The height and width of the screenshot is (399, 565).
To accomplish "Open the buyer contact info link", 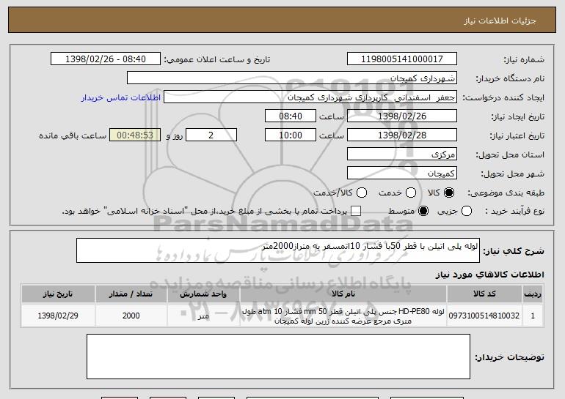I will point(121,97).
